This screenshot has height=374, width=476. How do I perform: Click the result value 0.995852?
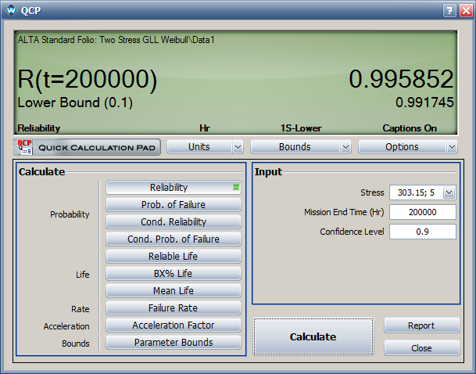(x=401, y=79)
